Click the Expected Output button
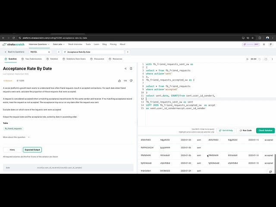The height and width of the screenshot is (207, 276). [32, 150]
